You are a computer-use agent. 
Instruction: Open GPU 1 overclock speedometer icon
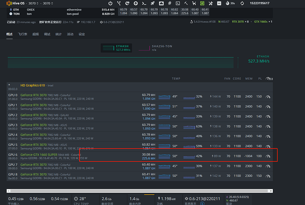268,106
